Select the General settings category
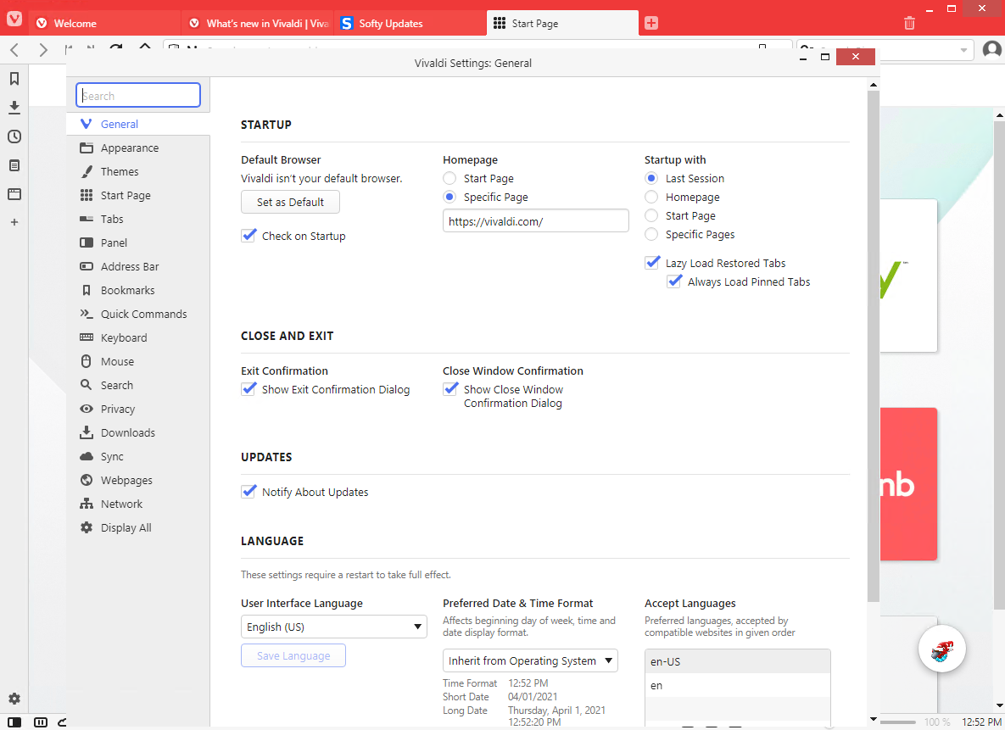This screenshot has width=1005, height=730. click(137, 125)
